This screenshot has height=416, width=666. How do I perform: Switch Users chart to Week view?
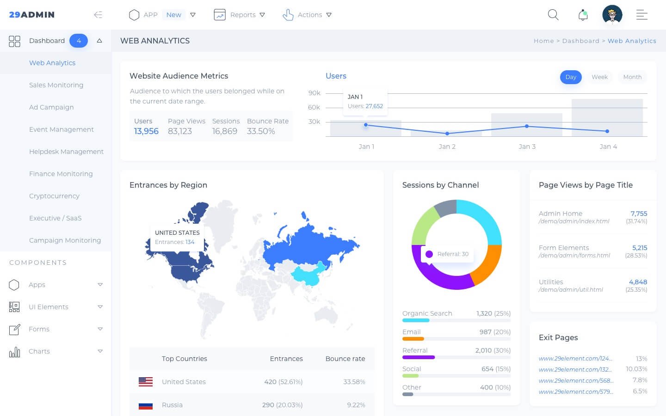pos(599,77)
